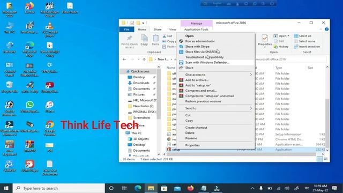This screenshot has height=193, width=343.
Task: Select Share with Skype entry
Action: tap(197, 47)
